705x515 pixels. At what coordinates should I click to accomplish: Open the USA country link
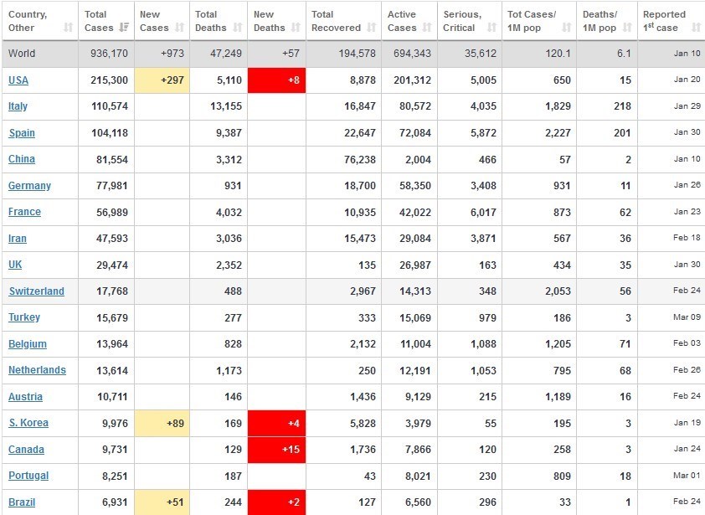tap(18, 80)
